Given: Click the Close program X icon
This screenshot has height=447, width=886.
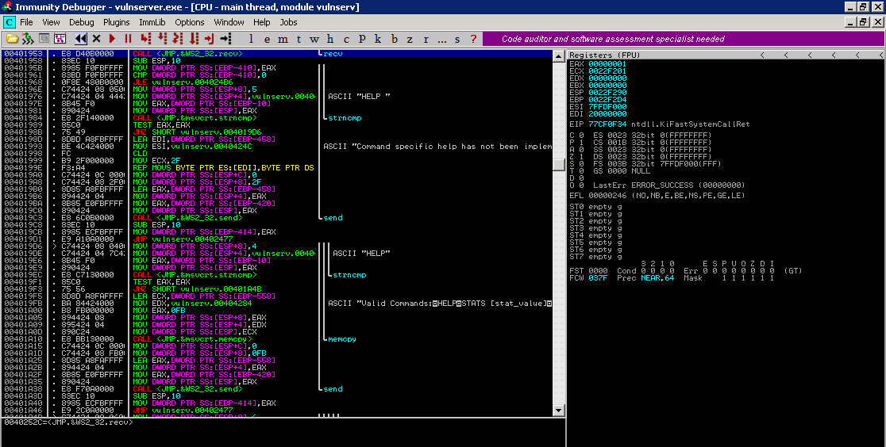Looking at the screenshot, I should click(x=96, y=39).
